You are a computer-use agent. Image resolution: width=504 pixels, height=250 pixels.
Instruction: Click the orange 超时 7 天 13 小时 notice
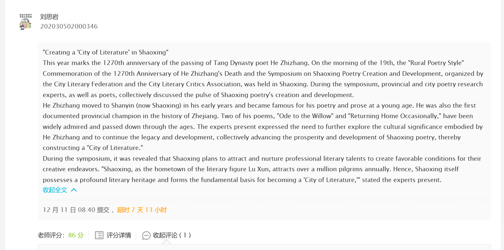(x=142, y=210)
